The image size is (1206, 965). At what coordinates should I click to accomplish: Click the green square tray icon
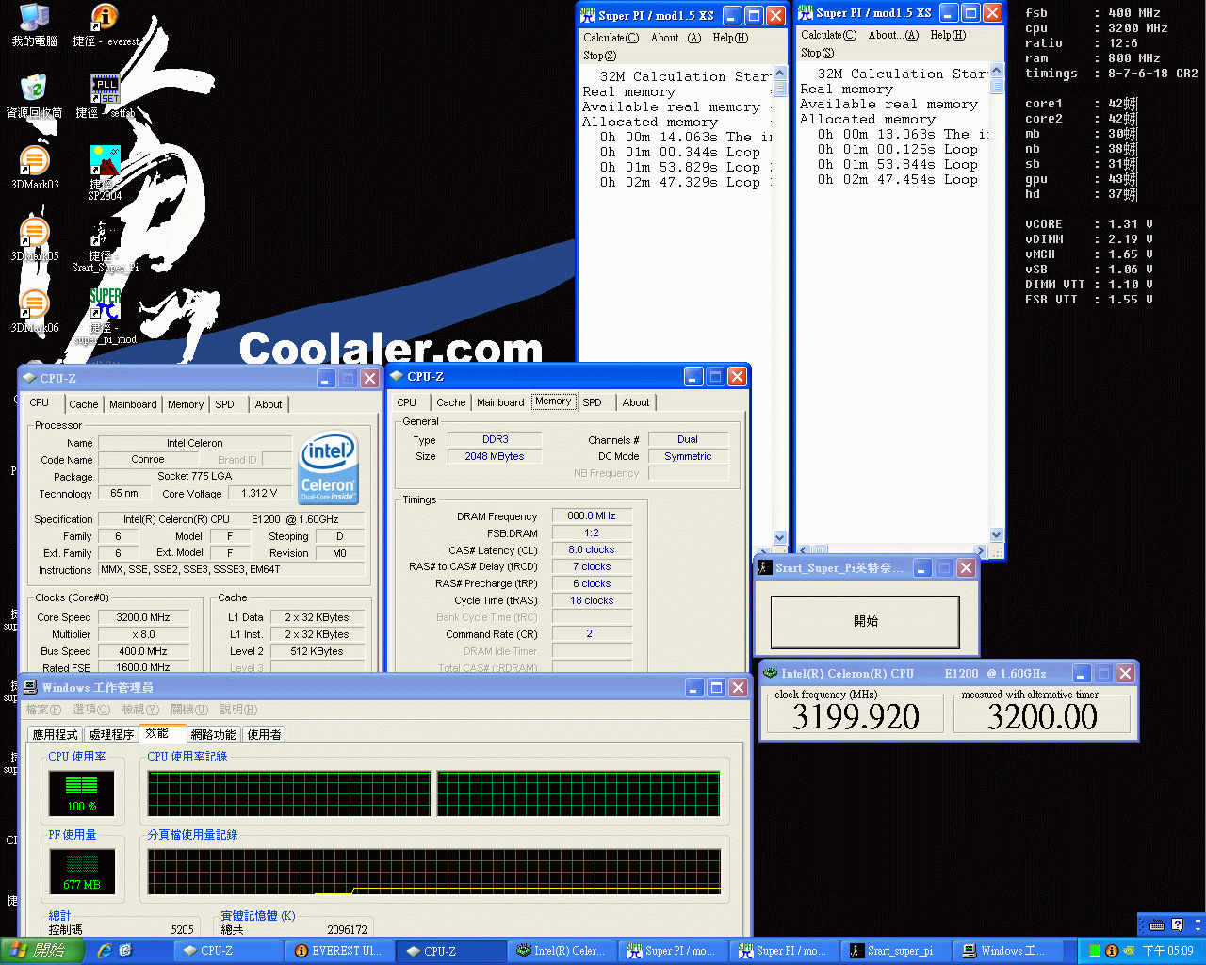click(1096, 951)
